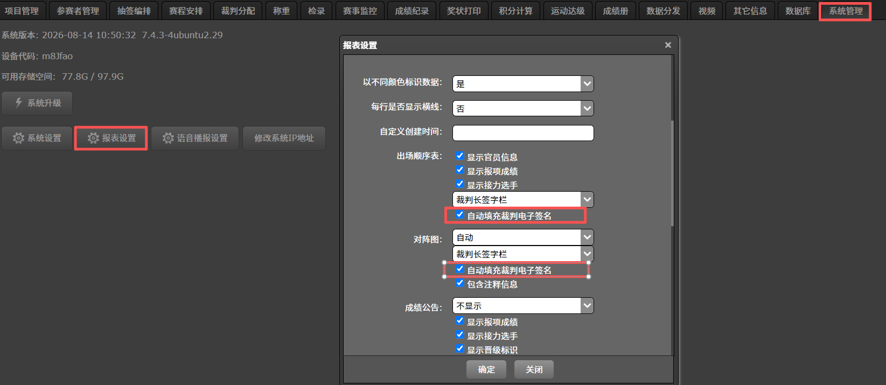Open the 对阵图 dropdown showing 自动
The height and width of the screenshot is (385, 886).
point(523,237)
